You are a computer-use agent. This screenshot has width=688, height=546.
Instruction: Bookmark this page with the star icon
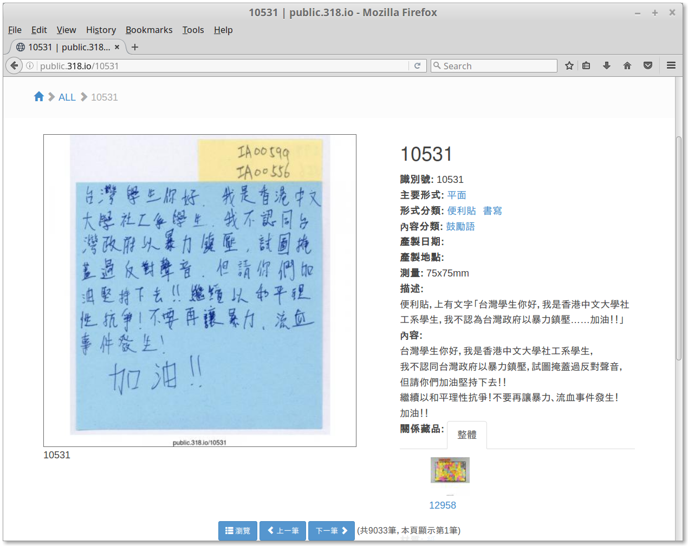click(x=569, y=65)
